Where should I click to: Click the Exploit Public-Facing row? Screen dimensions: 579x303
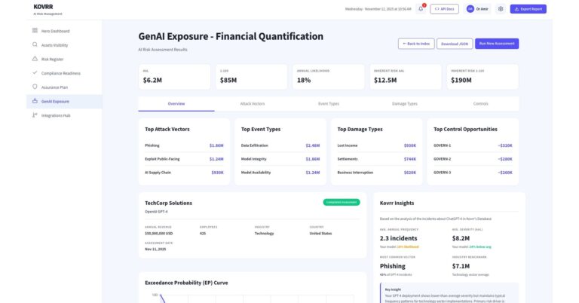tap(184, 159)
